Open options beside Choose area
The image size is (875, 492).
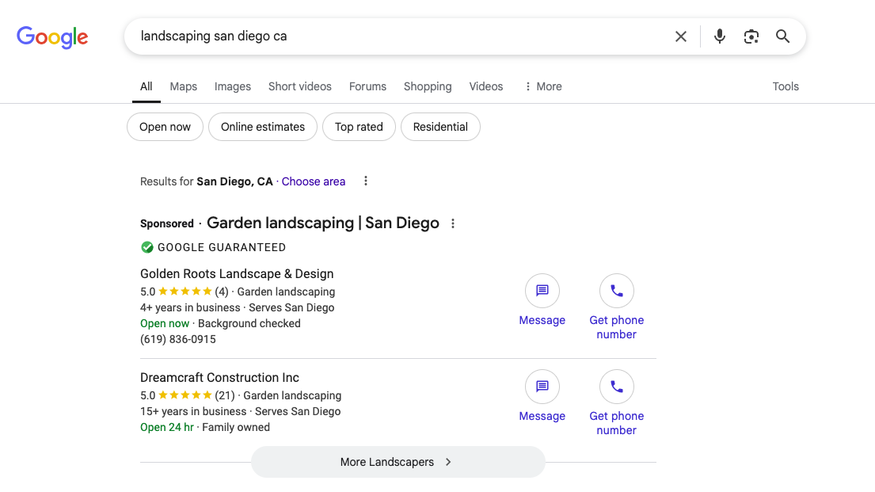[366, 181]
